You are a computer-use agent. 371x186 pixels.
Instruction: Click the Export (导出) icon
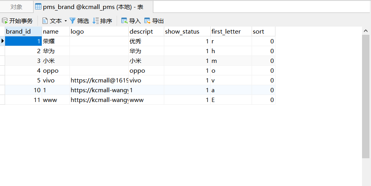pyautogui.click(x=147, y=21)
